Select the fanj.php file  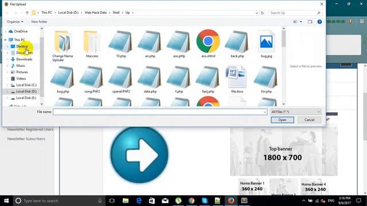(208, 80)
